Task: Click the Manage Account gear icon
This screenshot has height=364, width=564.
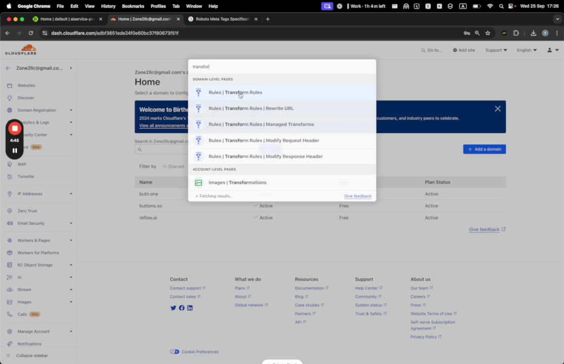Action: (x=10, y=331)
